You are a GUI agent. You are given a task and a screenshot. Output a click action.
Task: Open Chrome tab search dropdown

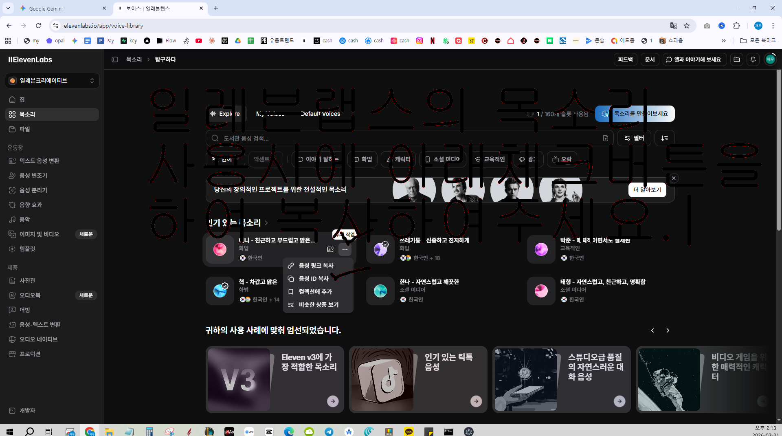(x=8, y=8)
